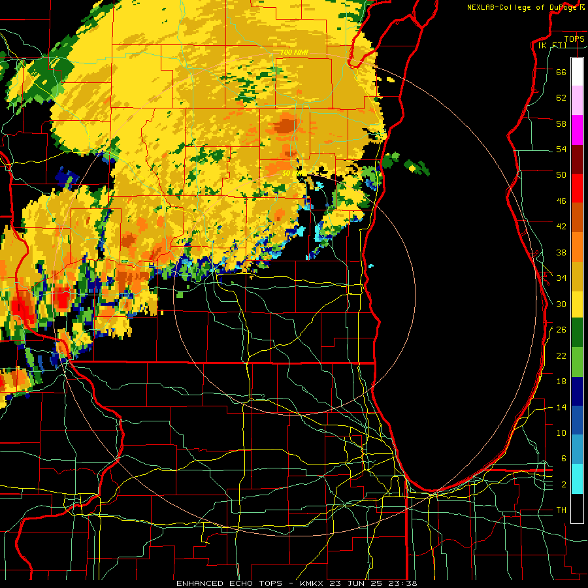Image resolution: width=588 pixels, height=588 pixels.
Task: Select the 2 value on legend scale
Action: (x=564, y=485)
